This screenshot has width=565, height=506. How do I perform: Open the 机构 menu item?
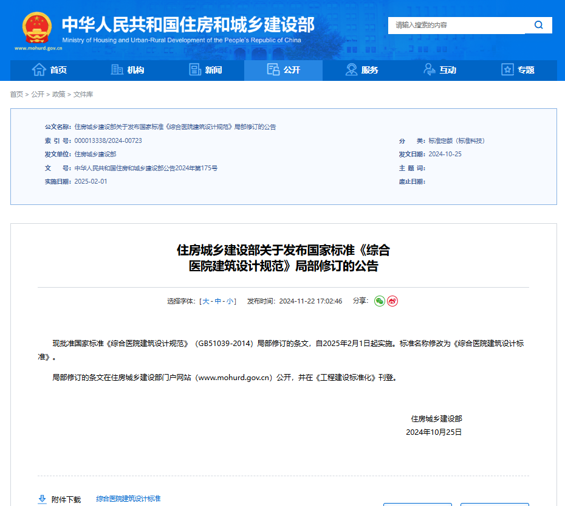click(127, 70)
